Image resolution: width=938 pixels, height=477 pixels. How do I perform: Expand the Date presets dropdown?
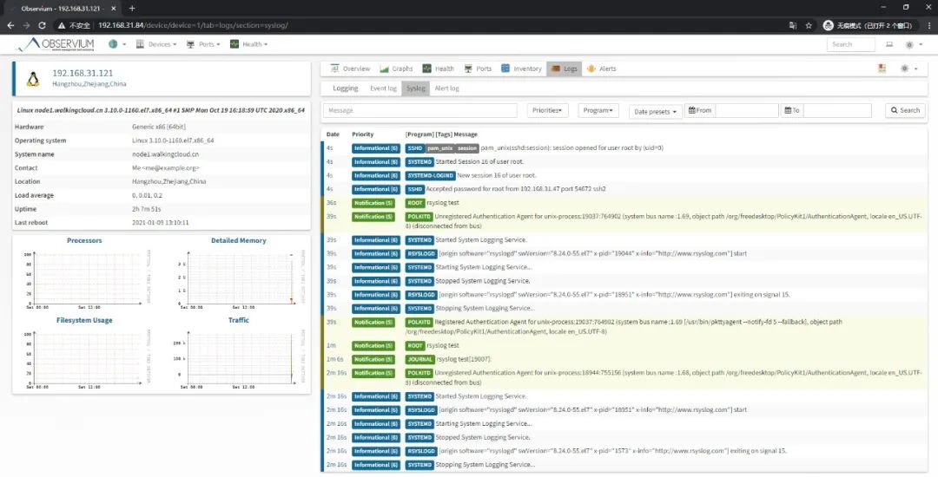(x=655, y=111)
